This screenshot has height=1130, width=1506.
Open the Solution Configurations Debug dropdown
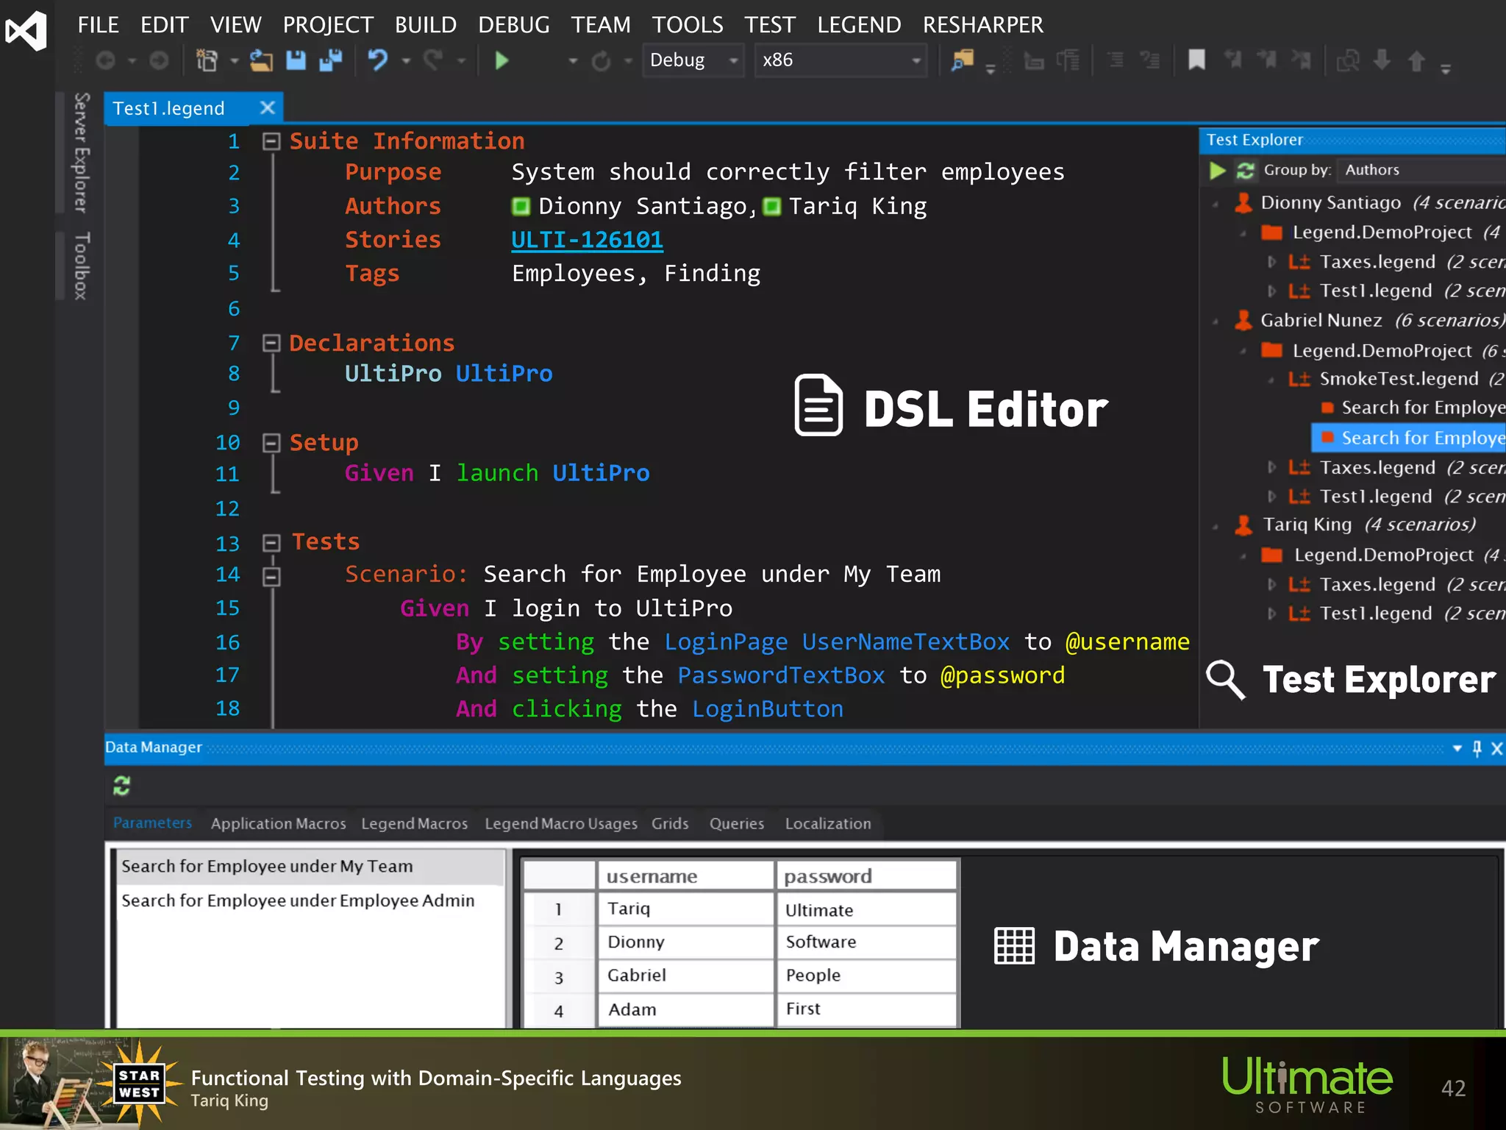click(693, 60)
